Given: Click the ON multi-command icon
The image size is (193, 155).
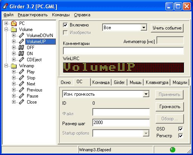Looking at the screenshot, I should pyautogui.click(x=21, y=54).
